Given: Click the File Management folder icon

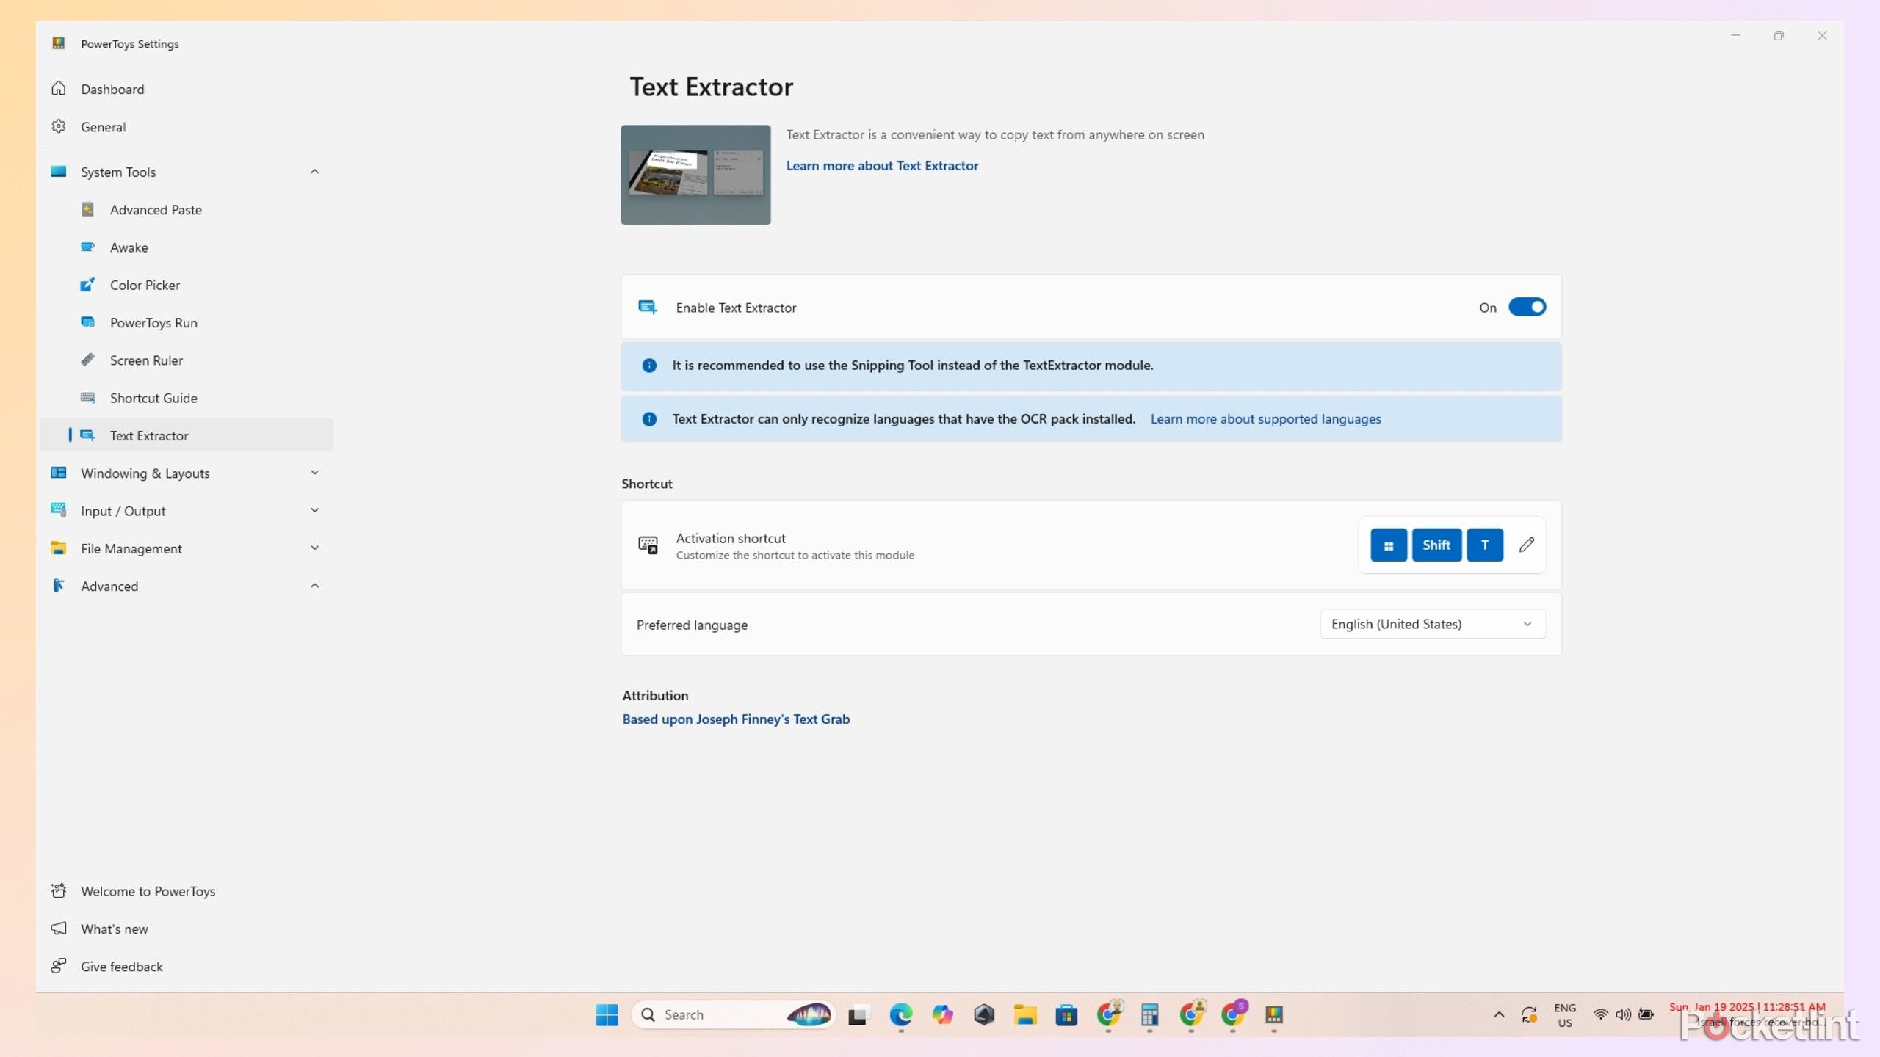Looking at the screenshot, I should coord(59,548).
